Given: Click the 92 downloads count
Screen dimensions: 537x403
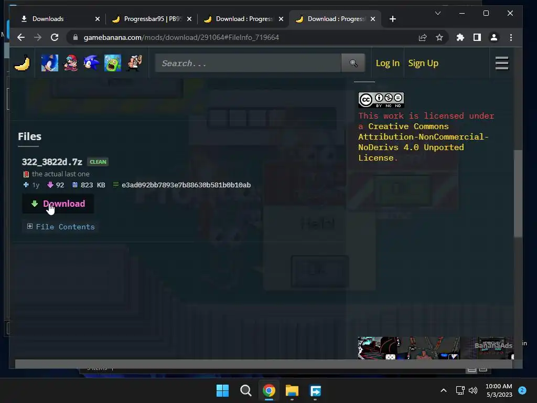Looking at the screenshot, I should click(60, 185).
